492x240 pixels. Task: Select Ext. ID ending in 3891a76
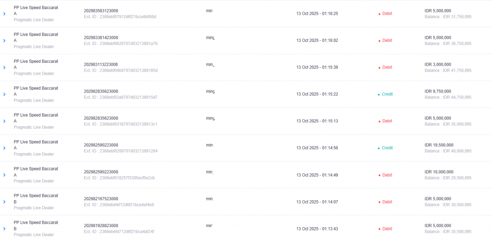[x=121, y=44]
